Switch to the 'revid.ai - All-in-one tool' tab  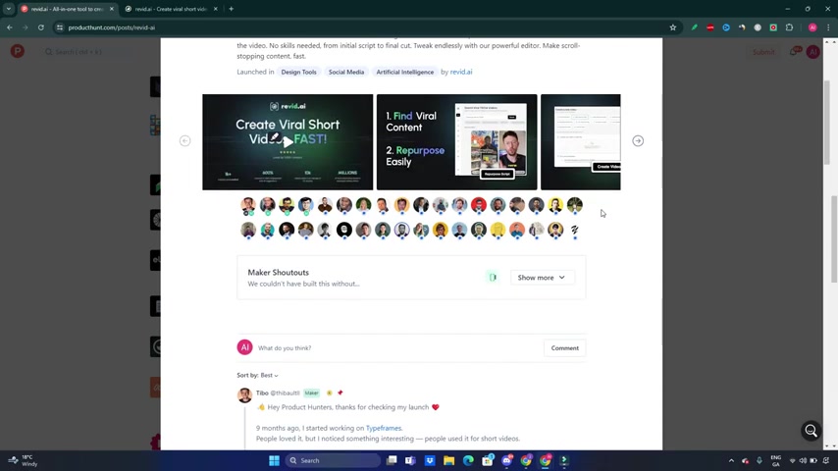click(x=67, y=9)
